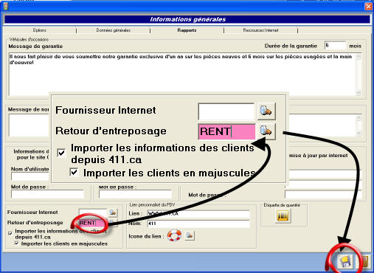Click small lookup icon next to Fournisseur Internet

pyautogui.click(x=113, y=212)
